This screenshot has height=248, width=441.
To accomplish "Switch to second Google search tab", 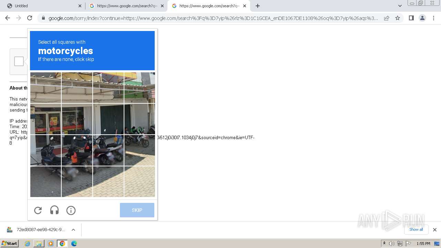I will 126,6.
